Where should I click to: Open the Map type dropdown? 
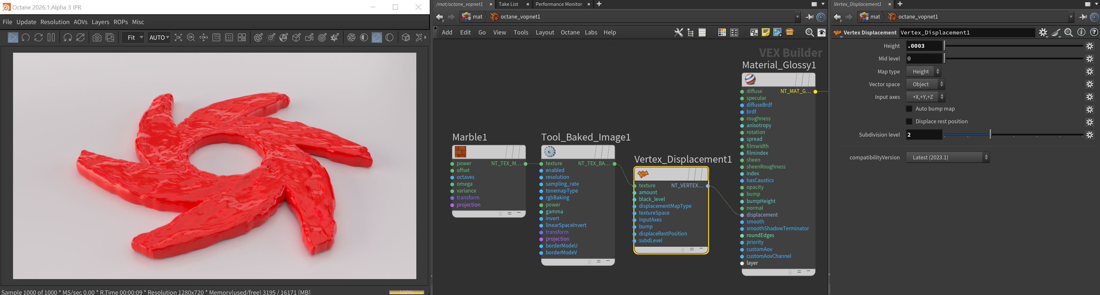click(924, 72)
